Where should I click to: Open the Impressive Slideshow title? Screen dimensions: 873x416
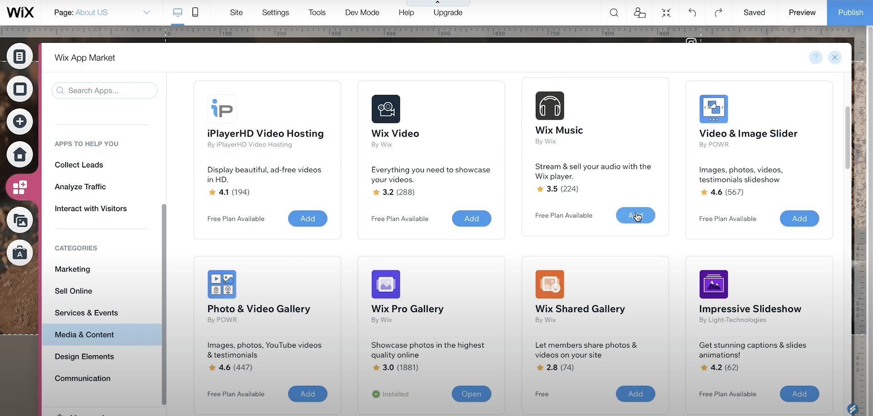tap(750, 309)
